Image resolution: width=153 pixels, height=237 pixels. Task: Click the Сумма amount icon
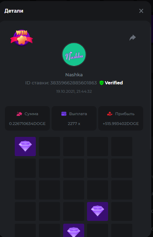(x=19, y=114)
